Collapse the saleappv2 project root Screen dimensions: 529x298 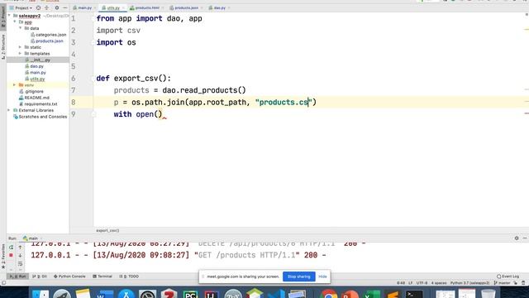point(9,16)
